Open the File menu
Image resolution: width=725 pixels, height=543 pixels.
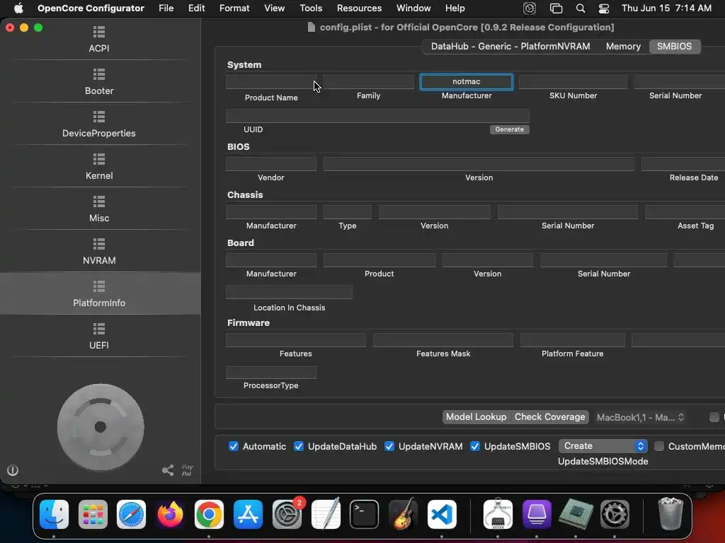[x=166, y=8]
